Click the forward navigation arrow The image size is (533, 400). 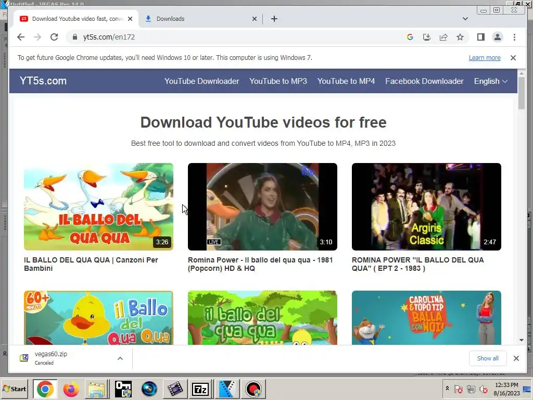37,37
